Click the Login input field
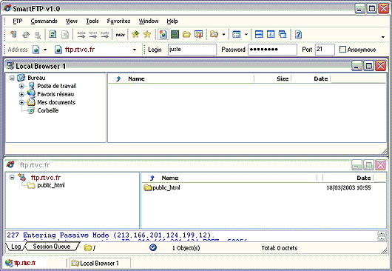 (192, 50)
